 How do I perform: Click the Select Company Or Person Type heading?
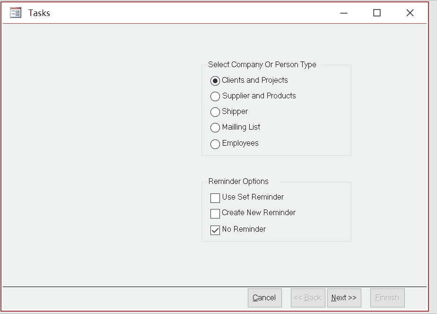click(262, 65)
